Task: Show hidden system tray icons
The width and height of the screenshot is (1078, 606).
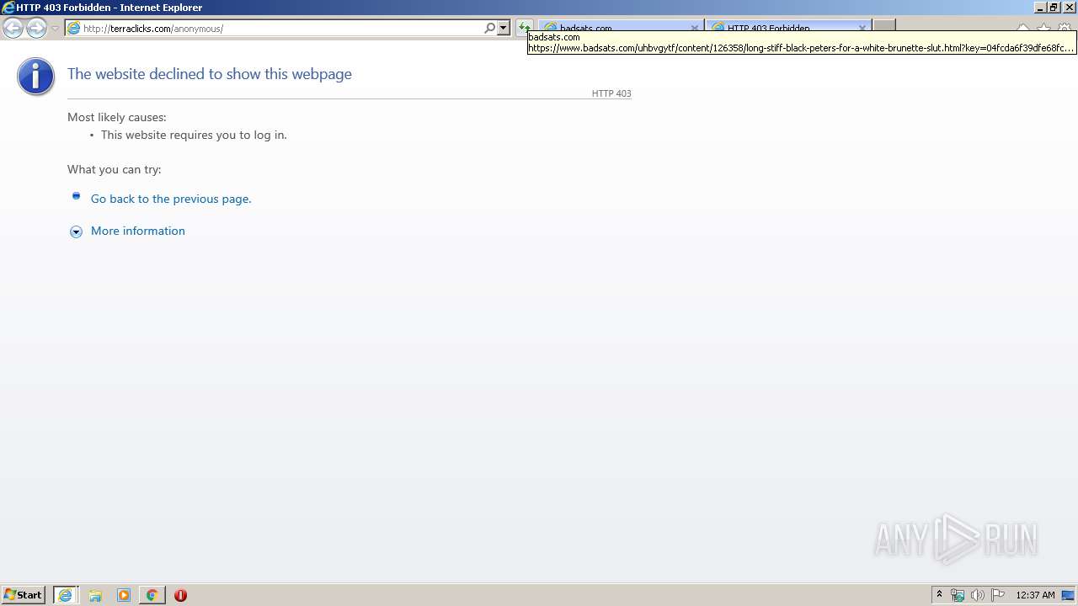Action: pos(939,595)
